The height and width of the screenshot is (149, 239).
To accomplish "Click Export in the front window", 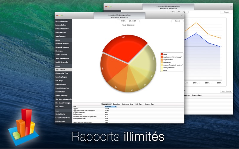I will click(x=177, y=21).
